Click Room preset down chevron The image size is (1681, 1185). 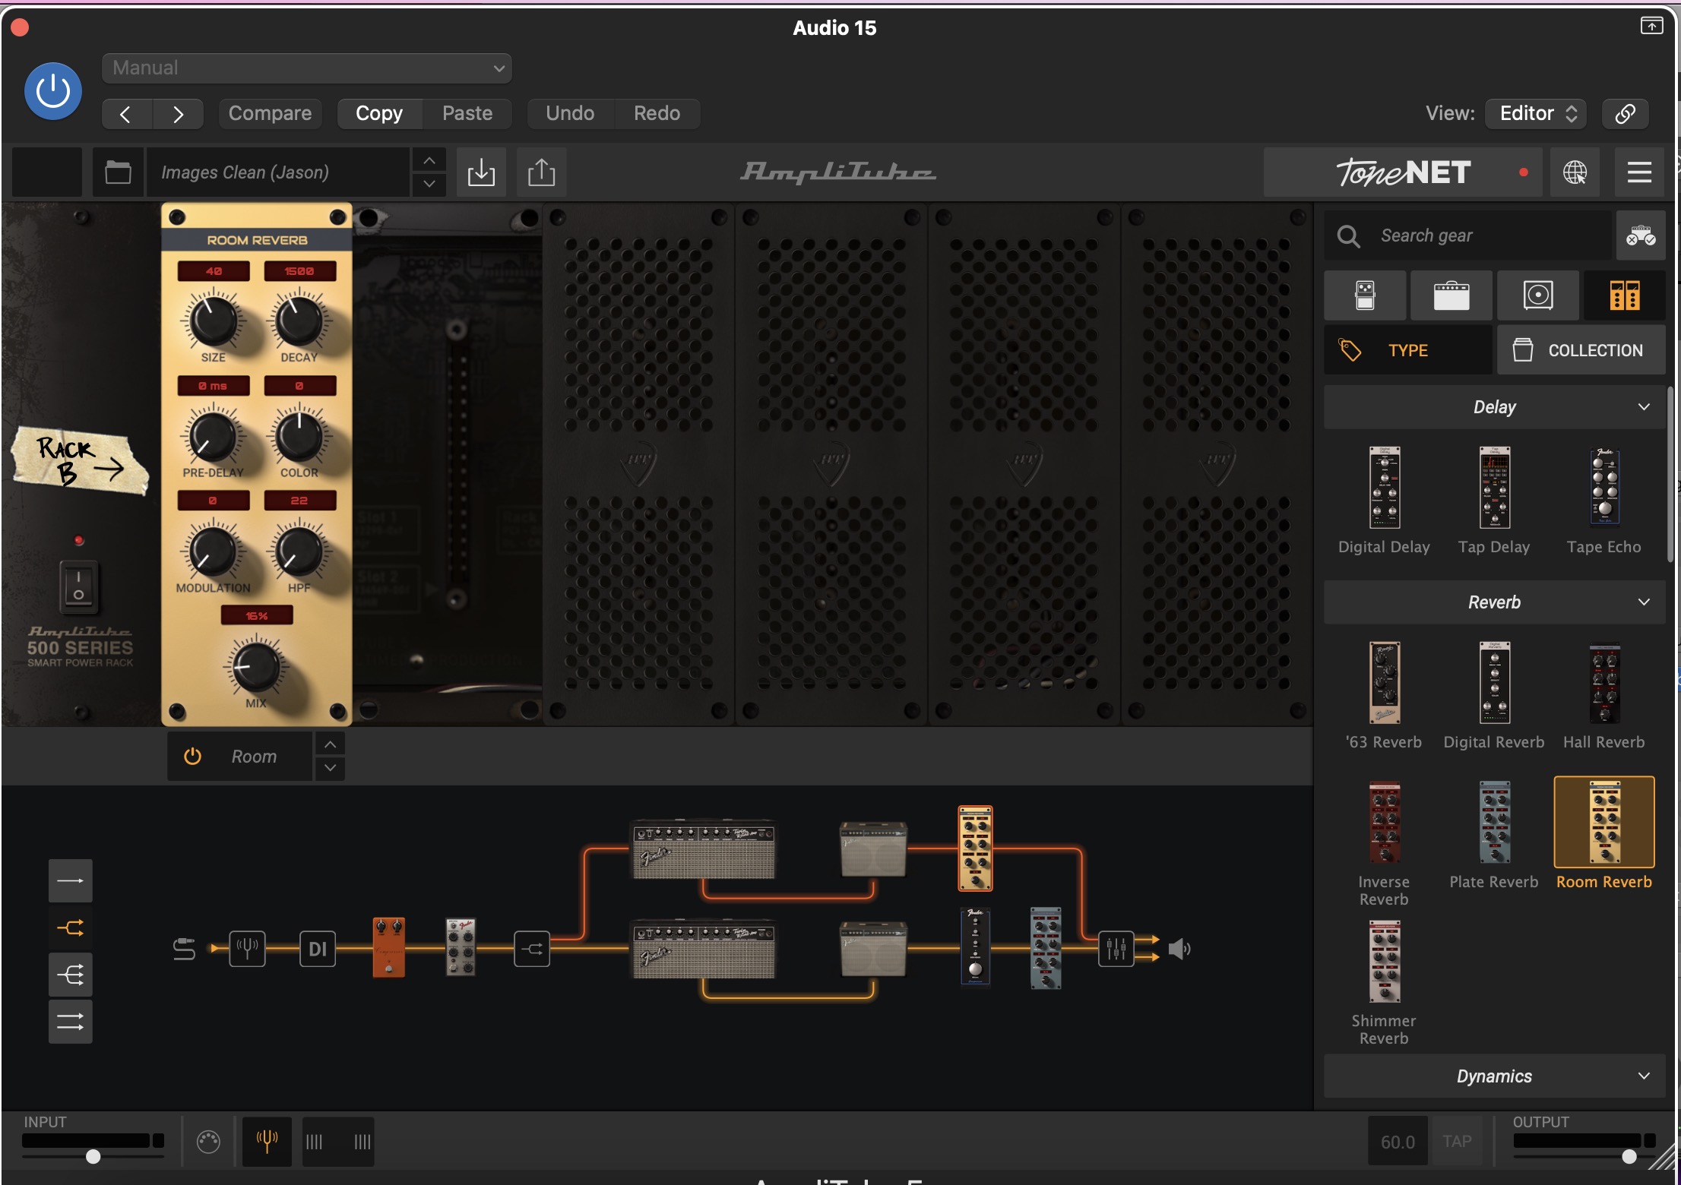(x=331, y=768)
